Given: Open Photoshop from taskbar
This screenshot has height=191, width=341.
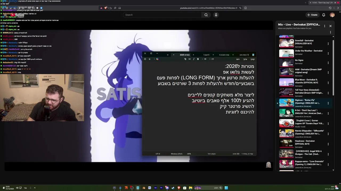Looking at the screenshot, I should click(x=149, y=188).
